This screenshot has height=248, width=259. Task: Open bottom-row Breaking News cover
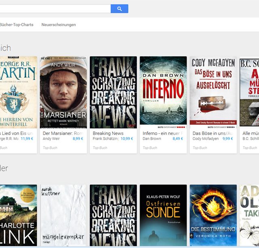[x=113, y=216]
